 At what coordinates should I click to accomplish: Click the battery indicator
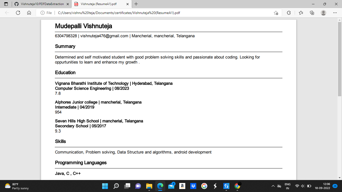click(309, 186)
